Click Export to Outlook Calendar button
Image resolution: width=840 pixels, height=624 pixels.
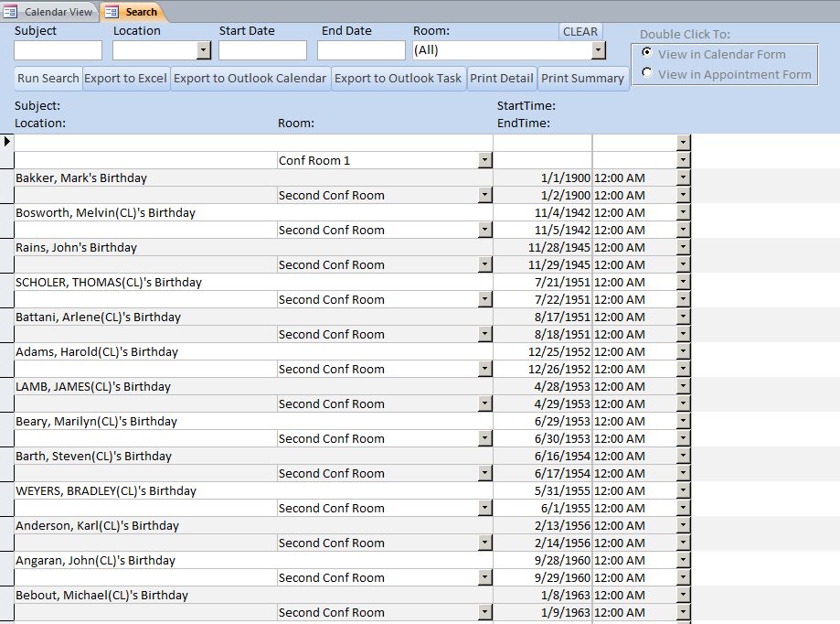coord(250,79)
